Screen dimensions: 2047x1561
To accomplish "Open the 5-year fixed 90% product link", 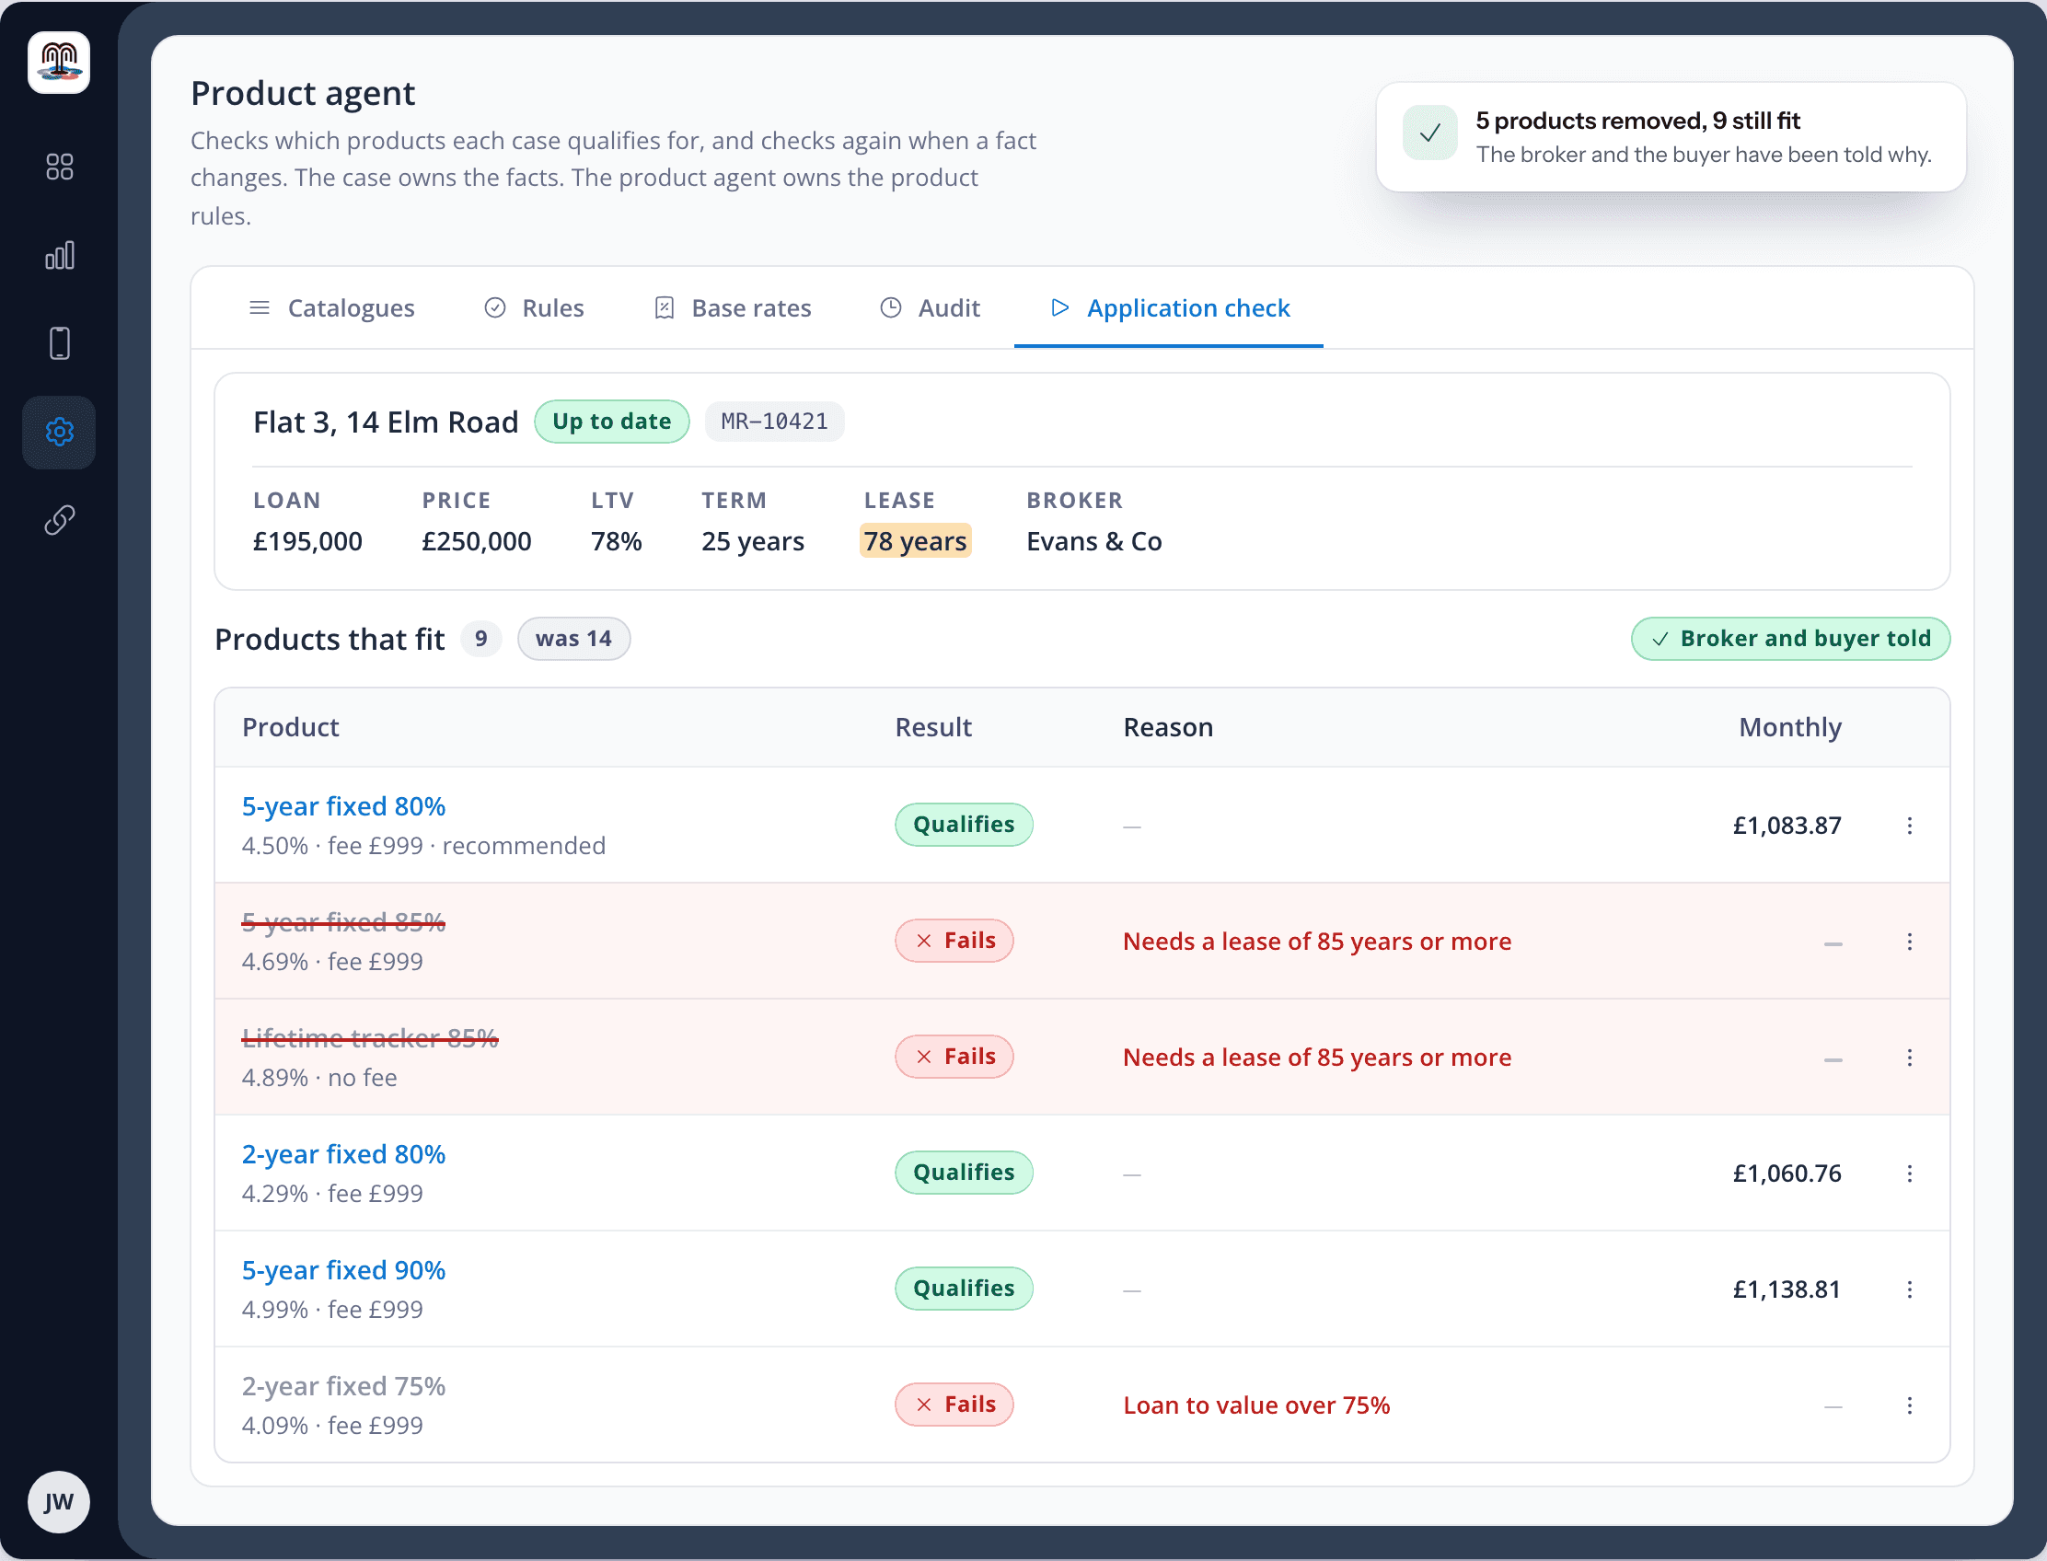I will point(344,1270).
